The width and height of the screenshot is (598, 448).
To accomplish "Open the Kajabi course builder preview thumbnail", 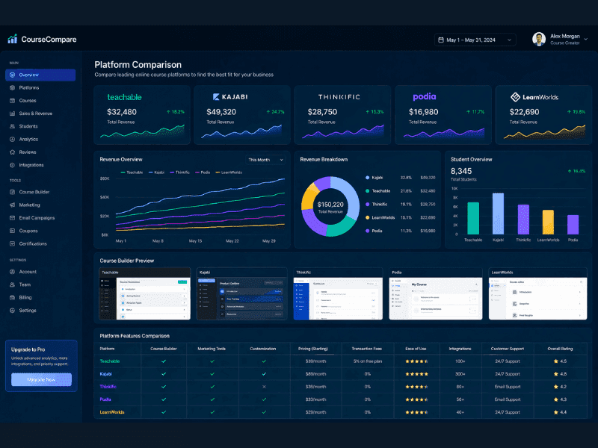I will [x=241, y=293].
